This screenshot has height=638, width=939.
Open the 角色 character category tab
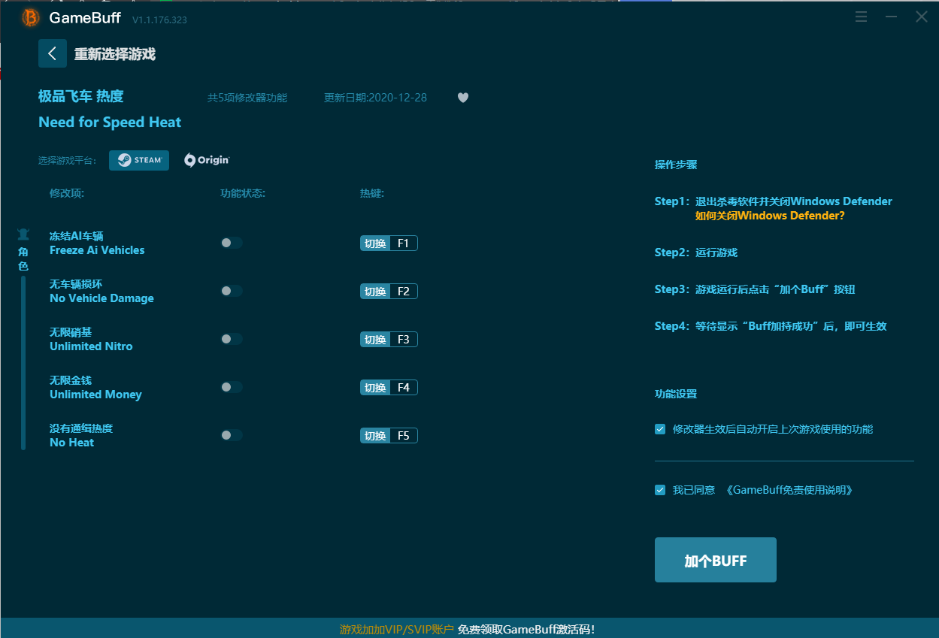(x=23, y=250)
